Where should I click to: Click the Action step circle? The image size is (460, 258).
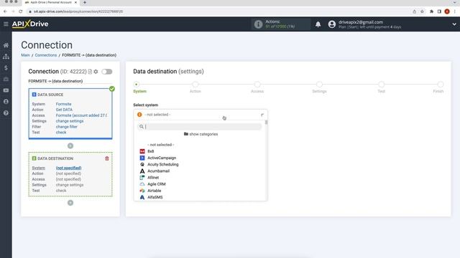[195, 85]
